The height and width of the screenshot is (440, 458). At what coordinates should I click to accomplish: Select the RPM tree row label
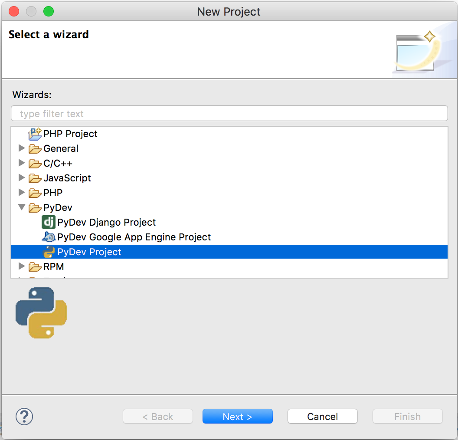[54, 267]
